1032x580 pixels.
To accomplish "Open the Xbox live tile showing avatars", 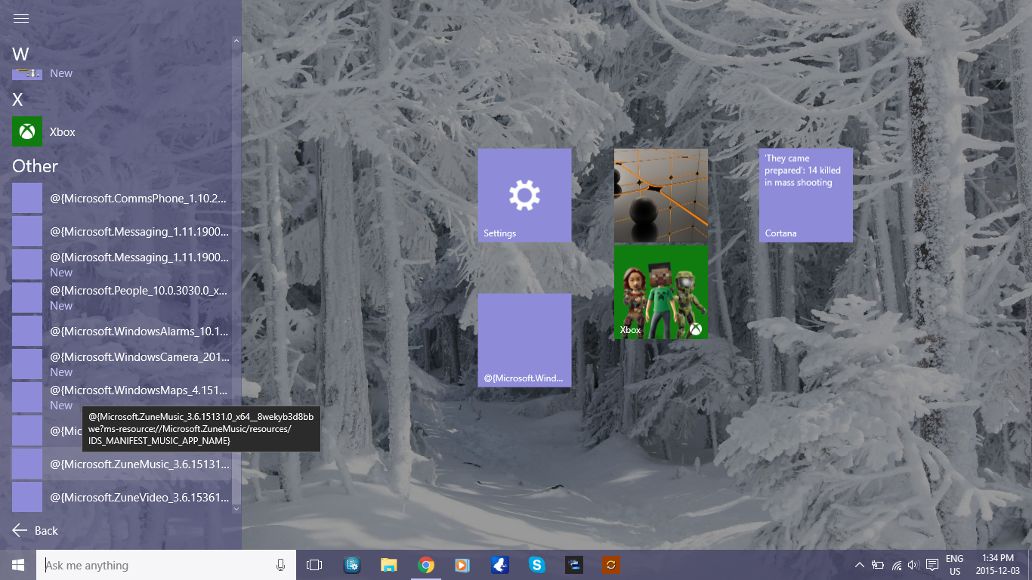I will click(x=661, y=292).
